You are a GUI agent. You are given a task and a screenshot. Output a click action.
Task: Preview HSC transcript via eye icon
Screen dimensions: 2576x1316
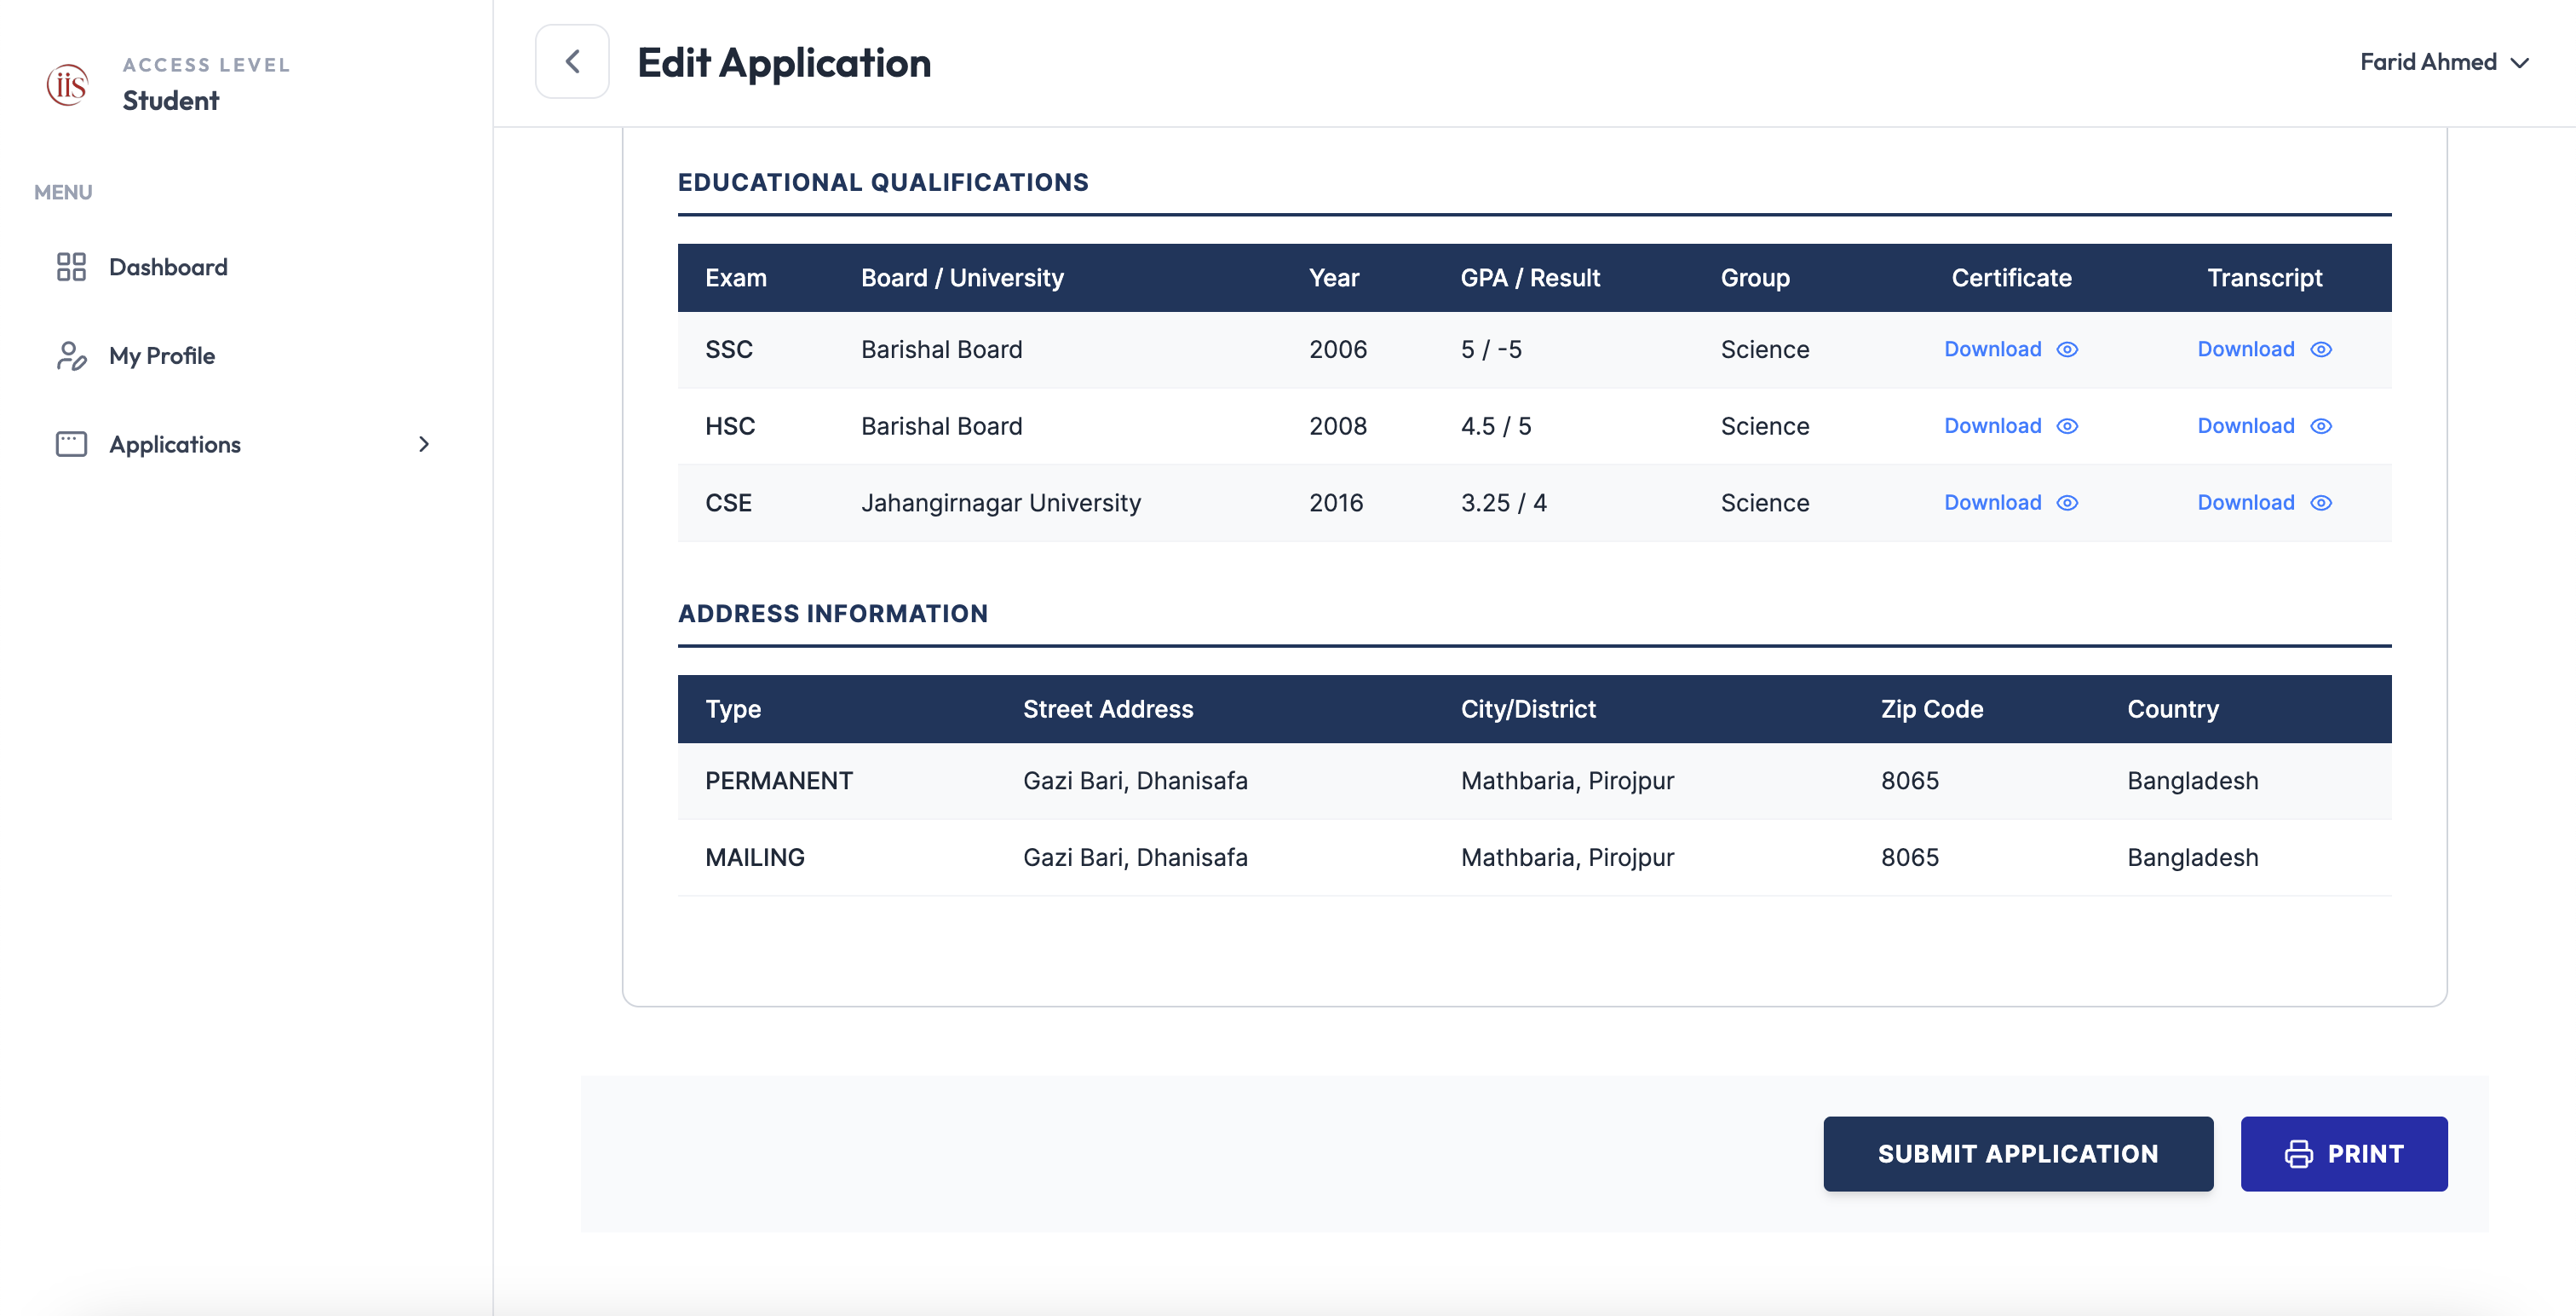[2321, 426]
